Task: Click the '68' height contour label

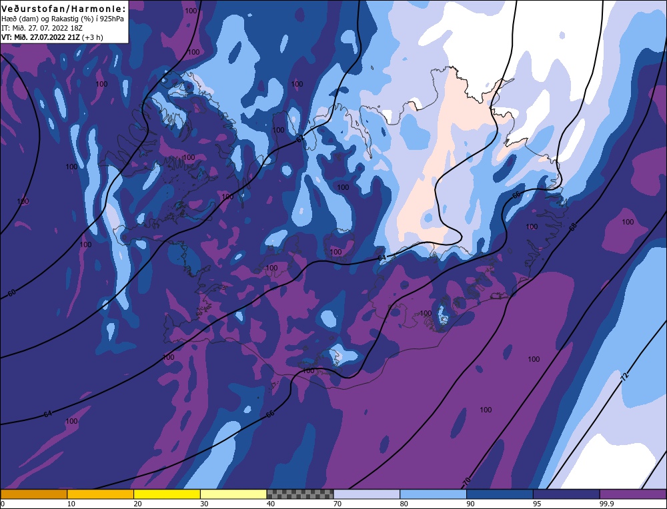Action: 574,227
